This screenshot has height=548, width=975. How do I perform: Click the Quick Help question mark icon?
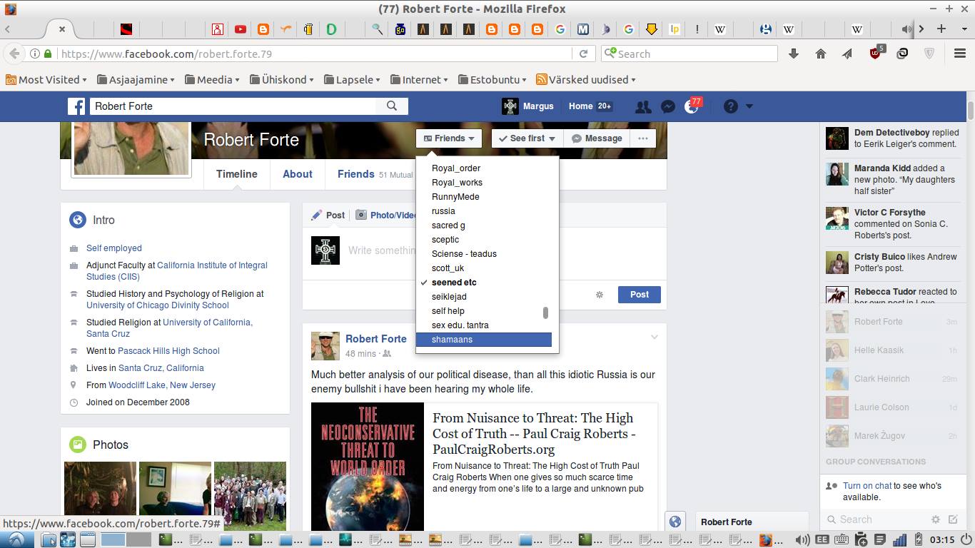(x=730, y=106)
